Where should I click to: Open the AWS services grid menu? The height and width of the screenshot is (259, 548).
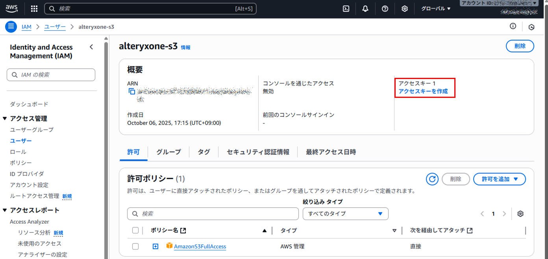(x=34, y=9)
